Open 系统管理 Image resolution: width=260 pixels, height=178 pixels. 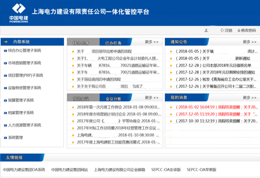(15, 138)
